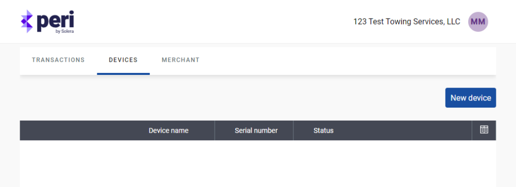Viewport: 516px width, 187px height.
Task: Open the MM user avatar menu
Action: click(x=478, y=22)
